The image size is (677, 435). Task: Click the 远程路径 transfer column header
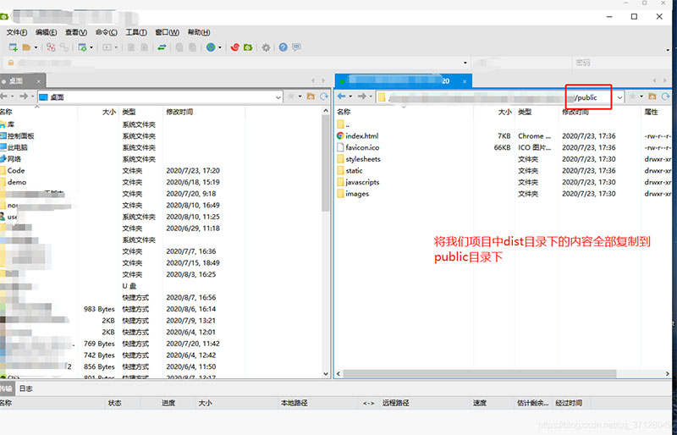click(x=395, y=403)
